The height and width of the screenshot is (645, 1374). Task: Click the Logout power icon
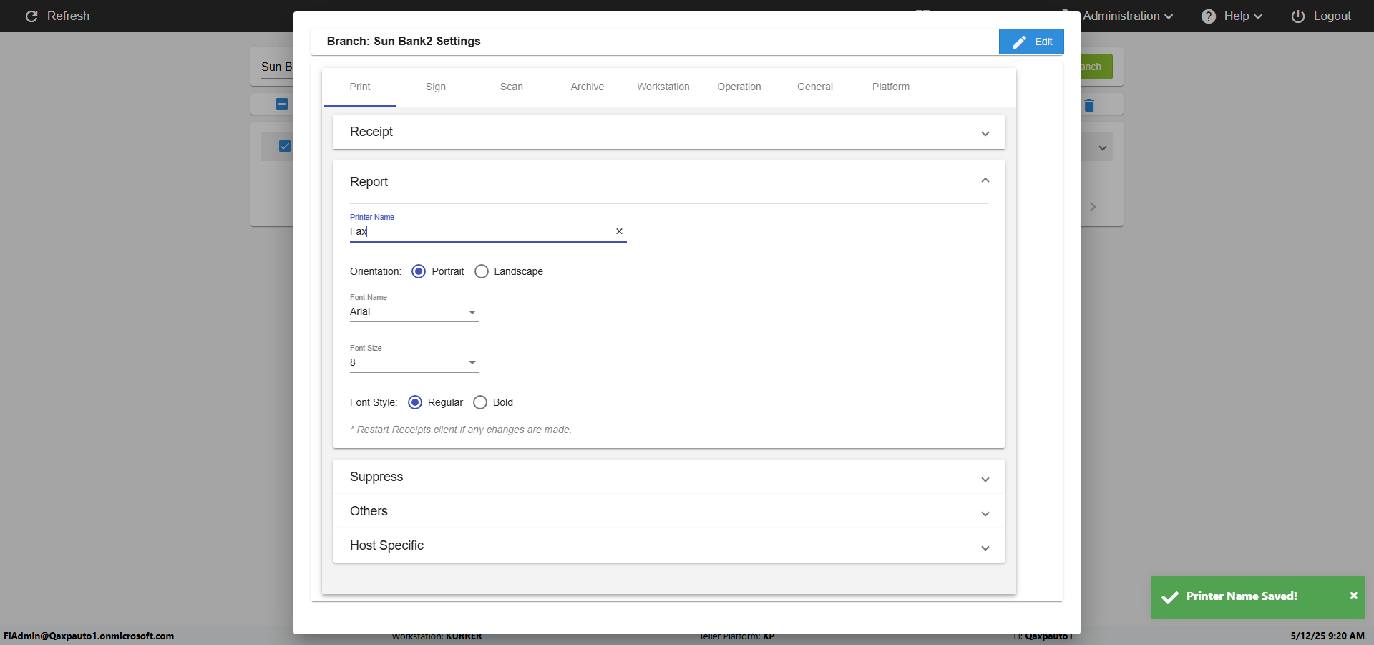pyautogui.click(x=1297, y=16)
